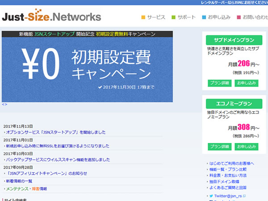Screen dimensions: 268x201
Task: Click the 2017年11月30日 17時まで deadline text
Action: (x=126, y=87)
